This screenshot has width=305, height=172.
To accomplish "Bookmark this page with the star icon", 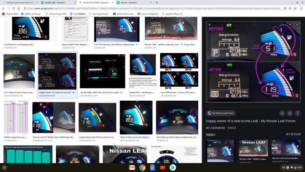I will (x=295, y=8).
